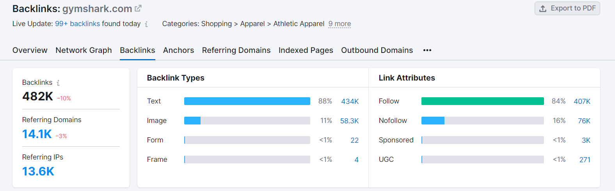Open the Network Graph tab
615x191 pixels.
pos(84,50)
